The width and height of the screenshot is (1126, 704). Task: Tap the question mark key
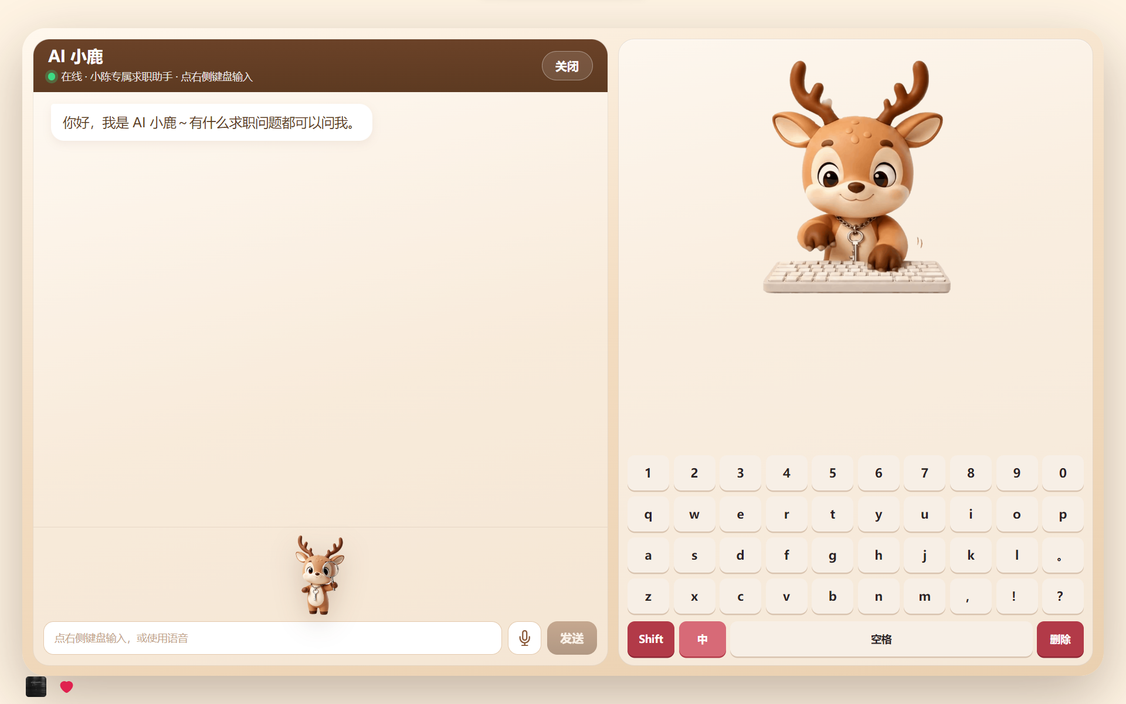click(x=1063, y=596)
